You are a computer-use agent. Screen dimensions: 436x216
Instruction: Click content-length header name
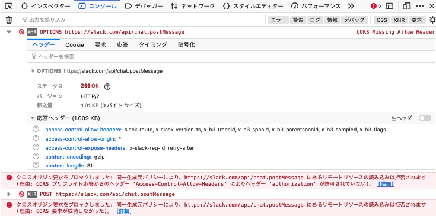[65, 166]
